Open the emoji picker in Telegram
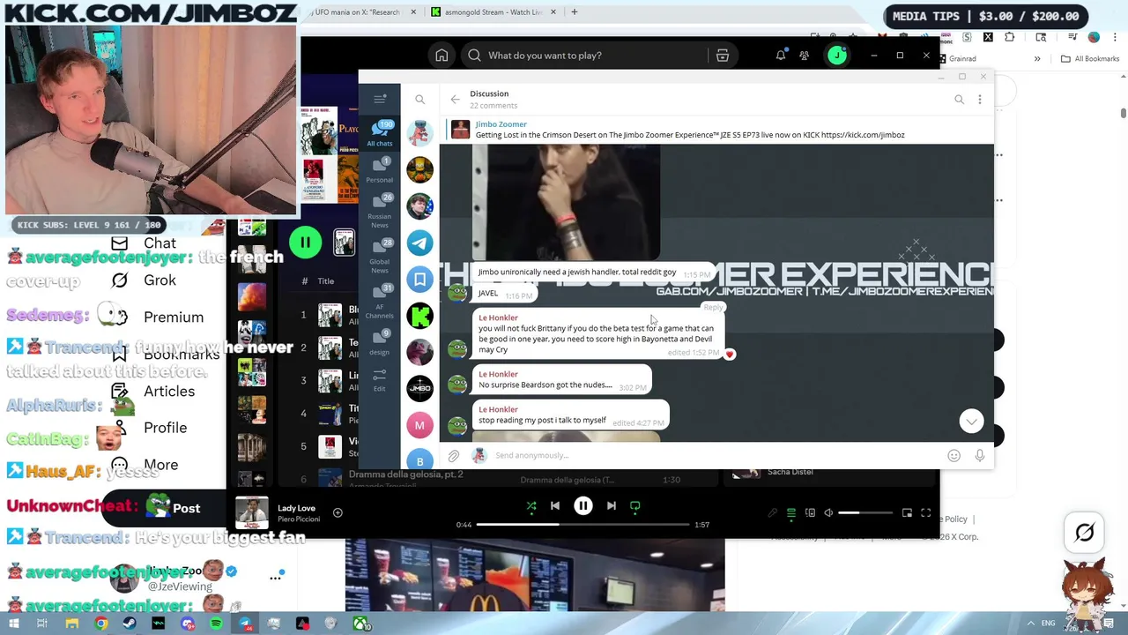 point(954,456)
